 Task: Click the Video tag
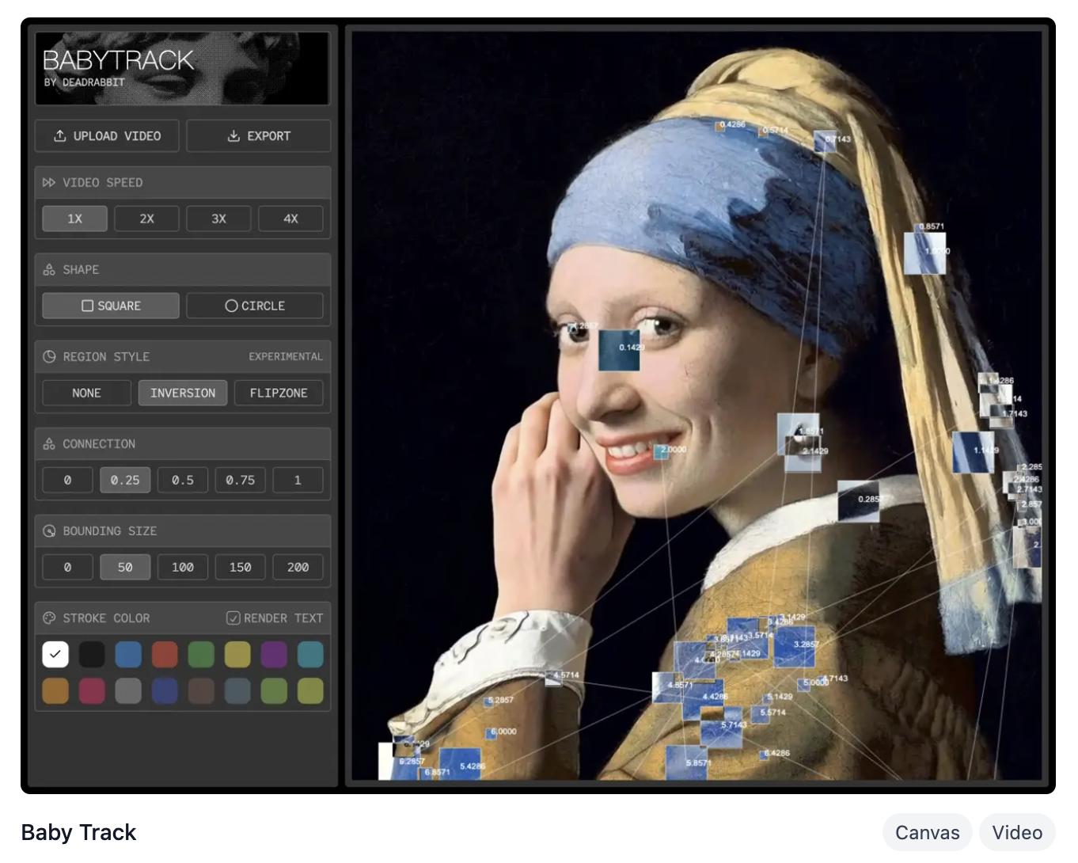[x=1016, y=832]
